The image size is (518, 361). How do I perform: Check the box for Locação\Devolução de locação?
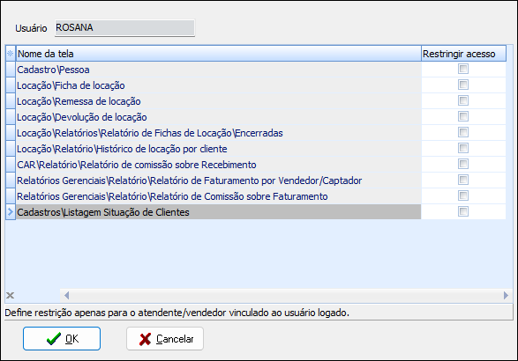pos(463,116)
